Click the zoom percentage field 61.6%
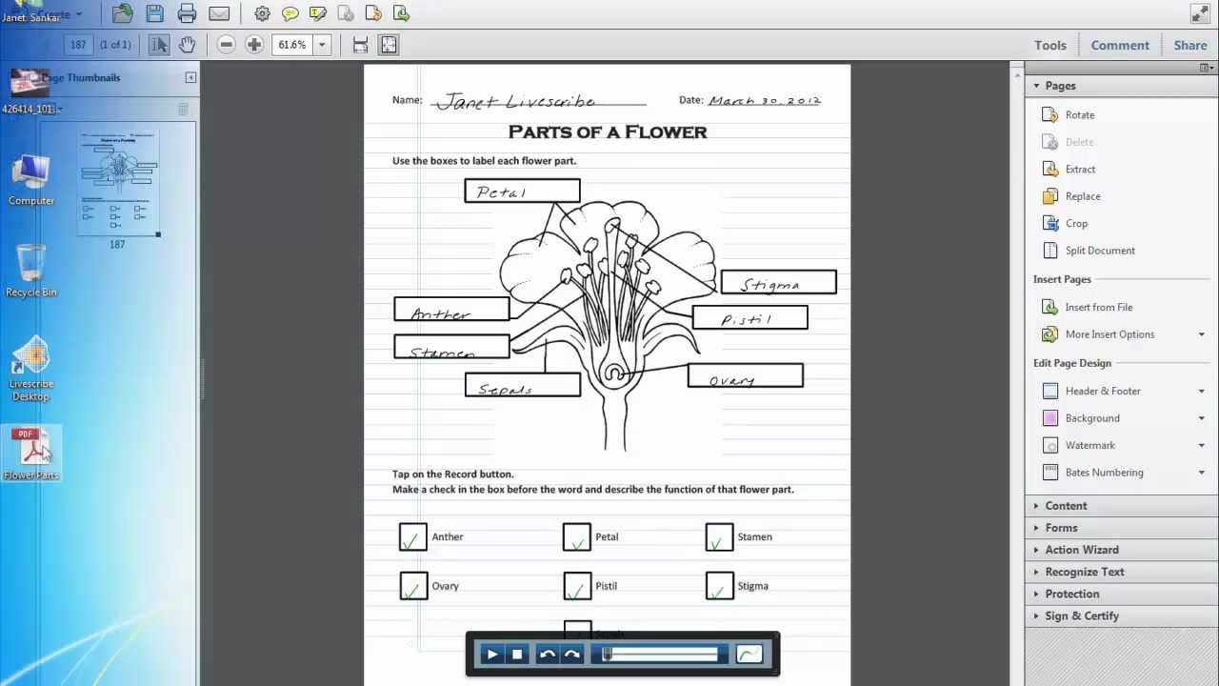 click(292, 45)
